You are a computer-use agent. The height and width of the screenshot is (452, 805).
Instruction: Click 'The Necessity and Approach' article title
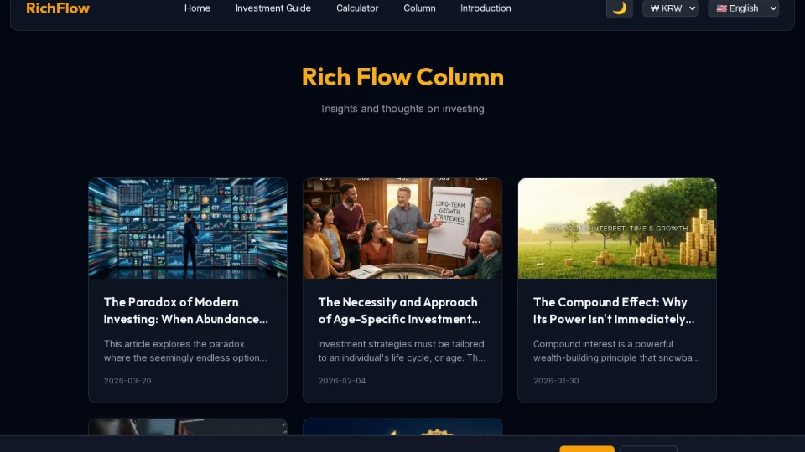pyautogui.click(x=399, y=311)
